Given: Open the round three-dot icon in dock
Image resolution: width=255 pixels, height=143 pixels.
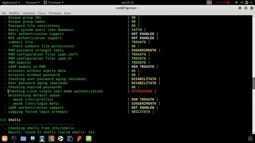Looking at the screenshot, I should [61, 139].
